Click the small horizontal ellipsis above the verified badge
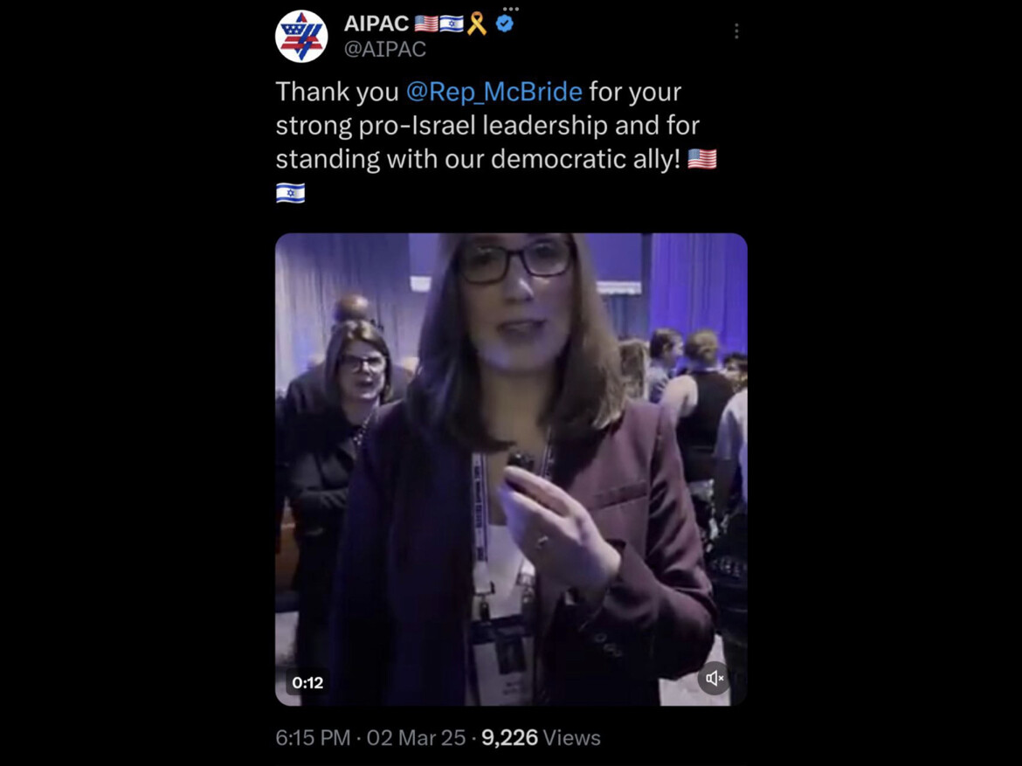 point(511,9)
